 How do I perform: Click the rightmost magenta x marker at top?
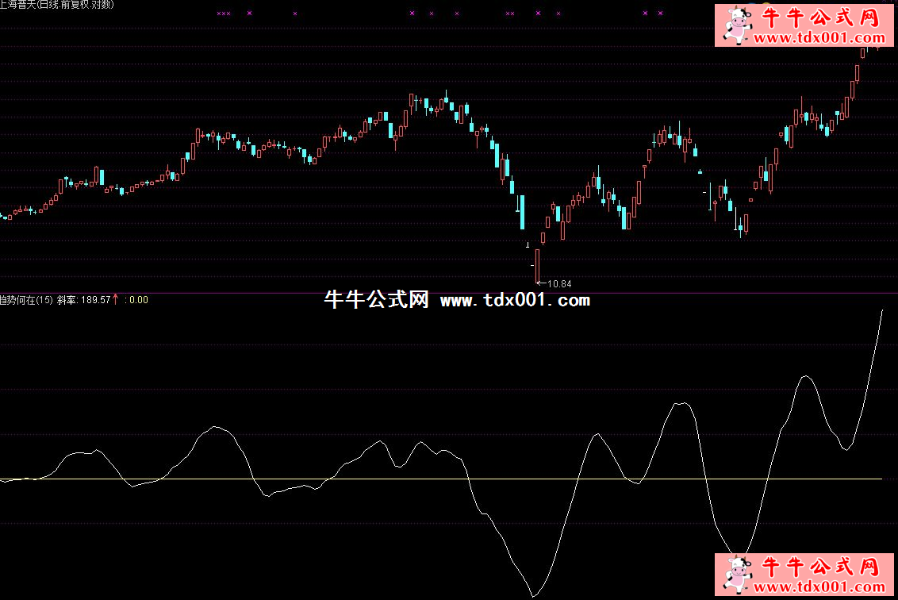660,13
